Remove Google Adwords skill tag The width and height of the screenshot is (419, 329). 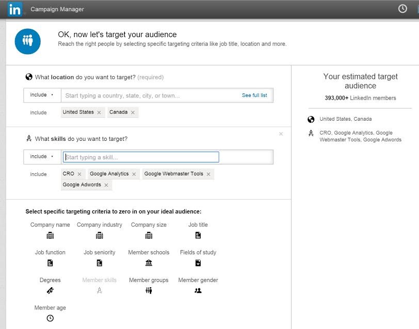pos(106,185)
